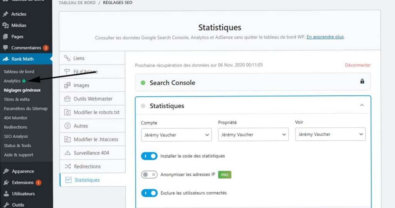
Task: Open Aide & support submenu item
Action: click(19, 155)
